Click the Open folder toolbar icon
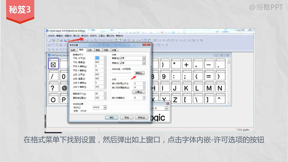 57,40
